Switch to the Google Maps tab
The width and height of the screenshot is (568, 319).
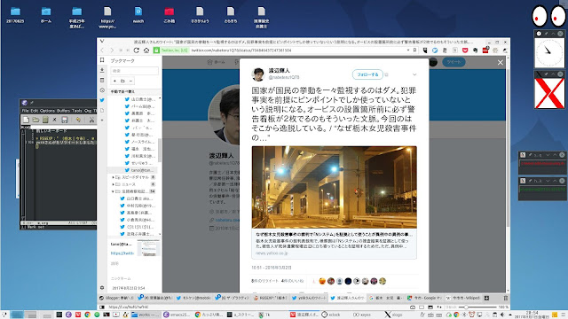coord(424,298)
